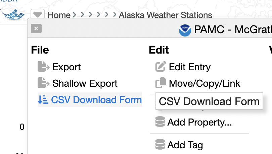Click the Export file-arrow icon

pyautogui.click(x=43, y=67)
